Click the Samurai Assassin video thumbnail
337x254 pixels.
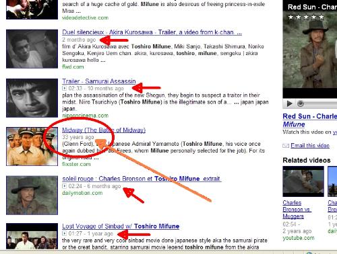click(32, 98)
